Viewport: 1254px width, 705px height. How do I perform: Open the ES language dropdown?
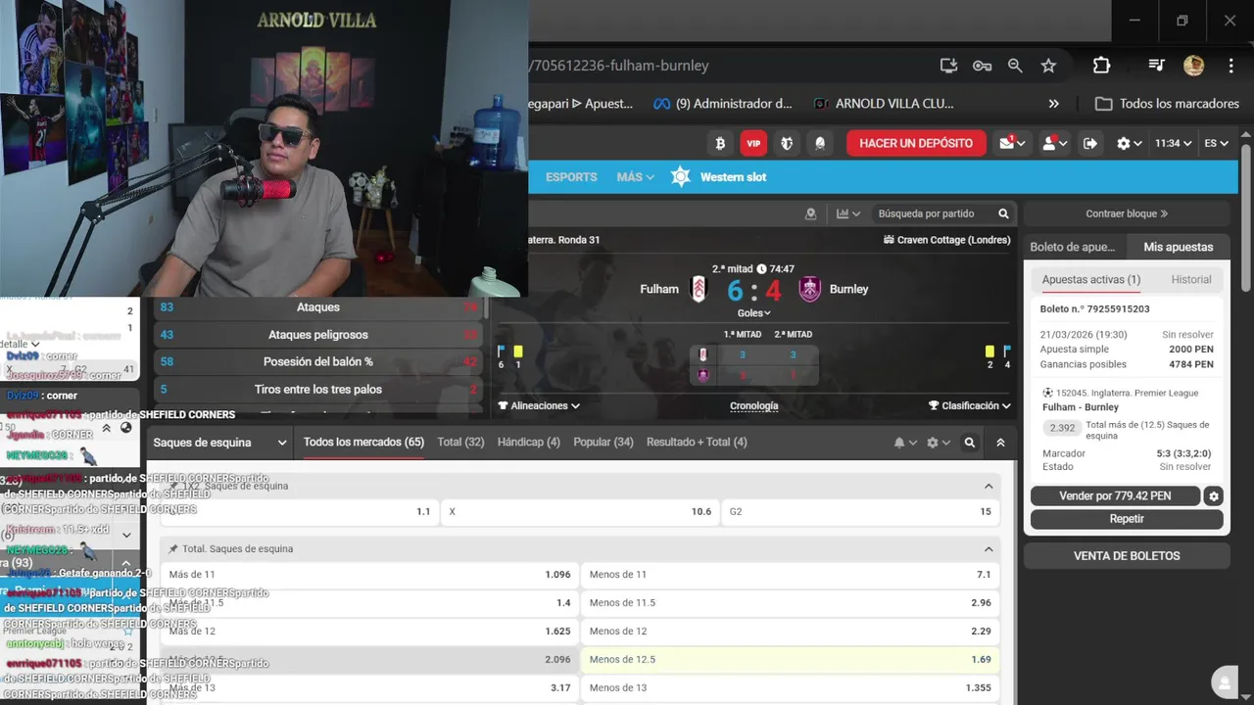coord(1216,143)
